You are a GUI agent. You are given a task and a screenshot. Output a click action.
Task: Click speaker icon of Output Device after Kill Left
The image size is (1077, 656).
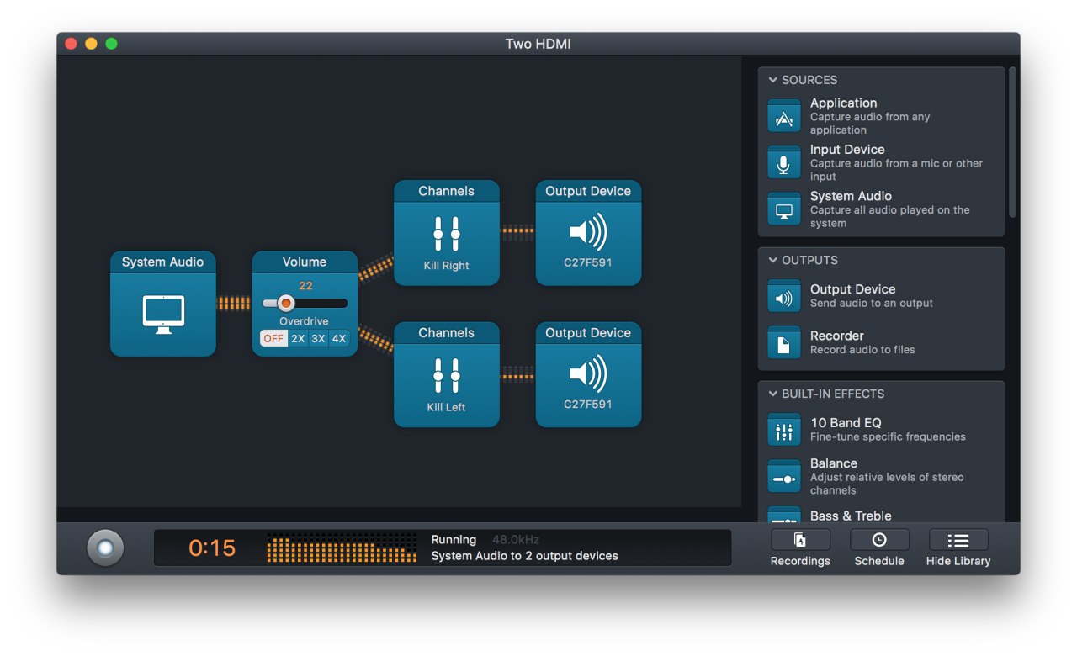(x=588, y=373)
